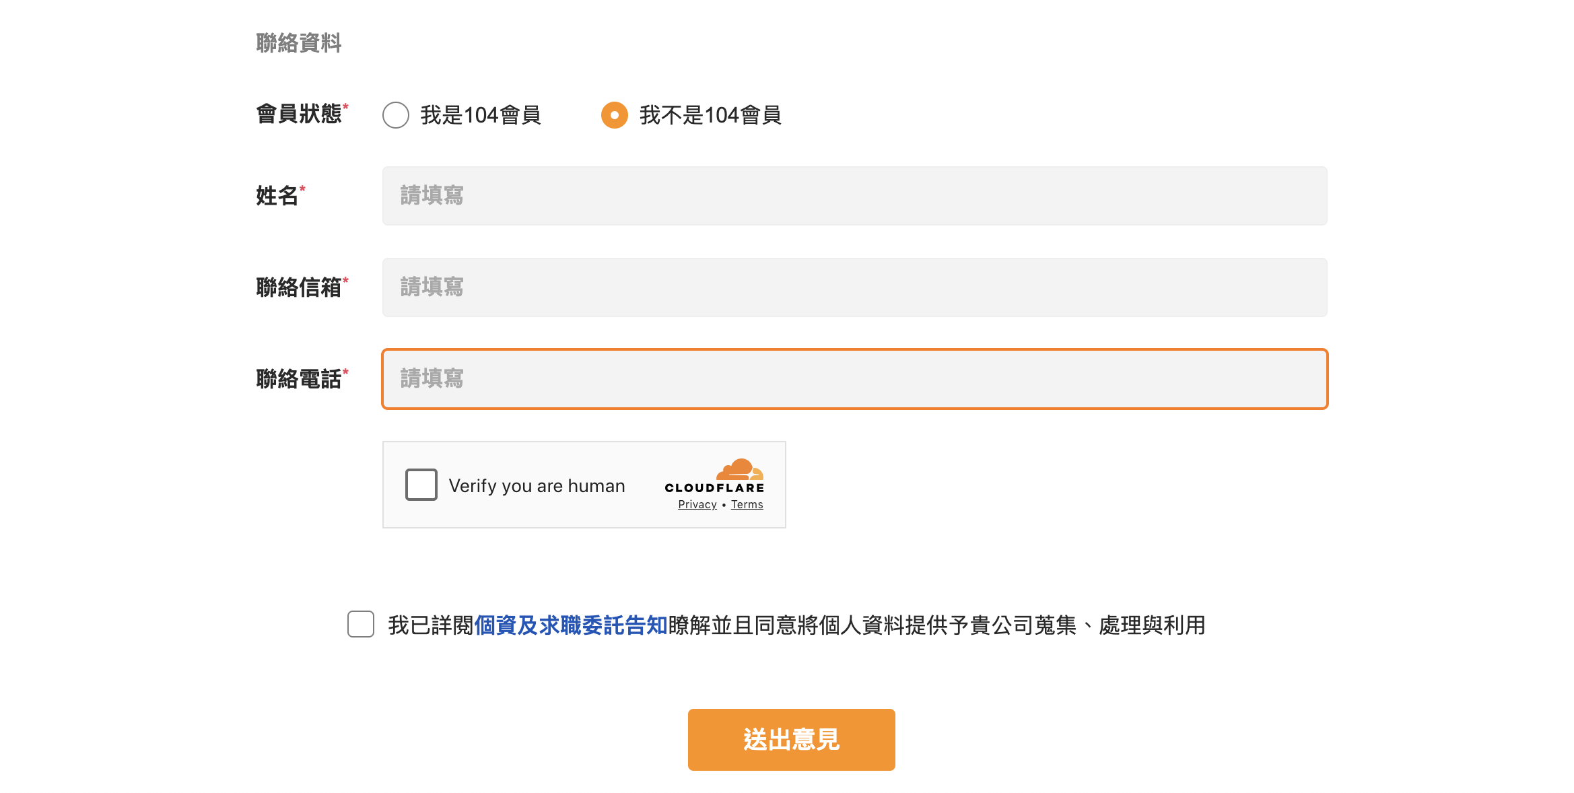Open the Cloudflare Terms link
This screenshot has width=1574, height=793.
click(x=747, y=505)
